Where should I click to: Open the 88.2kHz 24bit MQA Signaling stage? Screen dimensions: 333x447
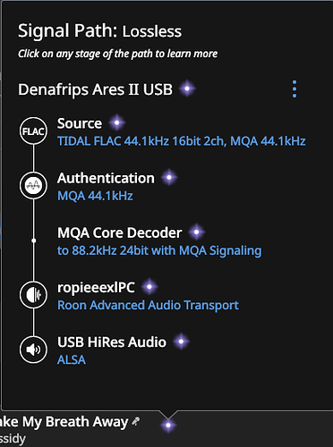[x=159, y=250]
